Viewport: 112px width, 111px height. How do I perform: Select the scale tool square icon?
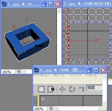[82, 89]
